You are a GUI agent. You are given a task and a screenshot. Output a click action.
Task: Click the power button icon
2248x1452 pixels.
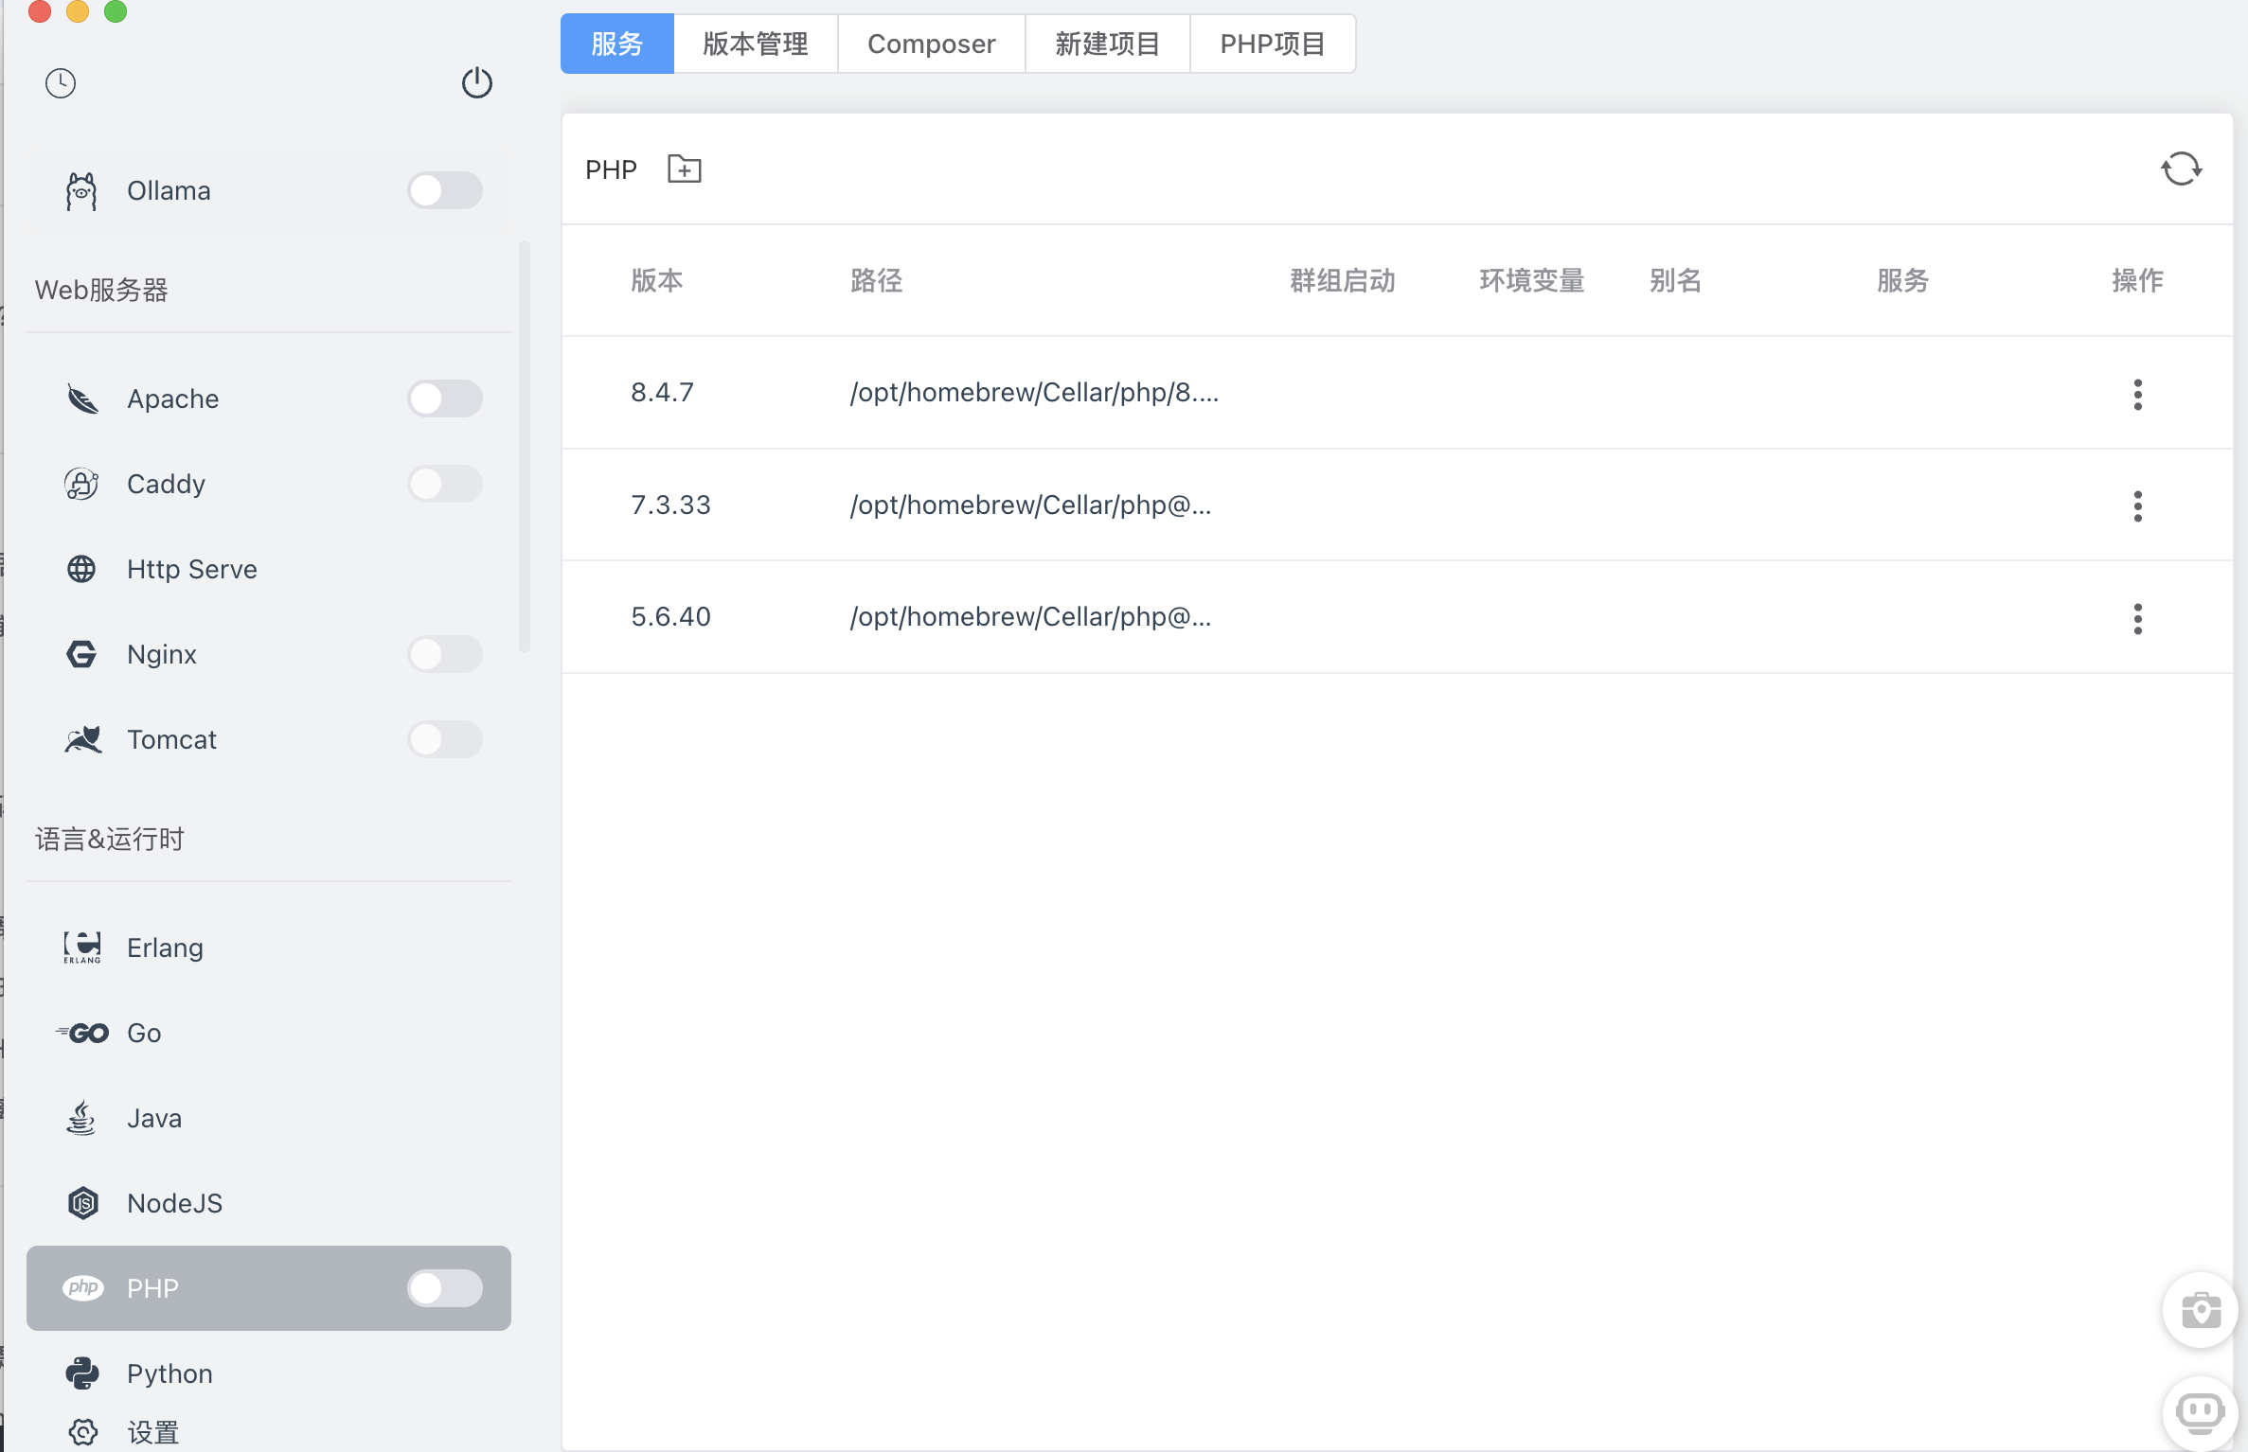[477, 82]
